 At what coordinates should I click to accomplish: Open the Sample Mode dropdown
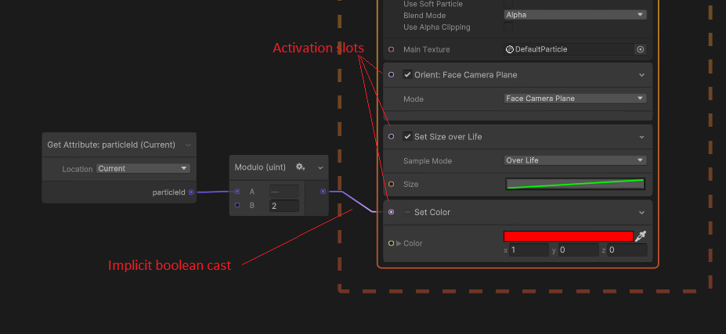(575, 160)
